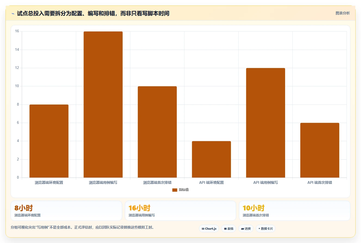The width and height of the screenshot is (361, 243).
Task: Click the 浏览器端环境配置 axis label
Action: coord(49,182)
